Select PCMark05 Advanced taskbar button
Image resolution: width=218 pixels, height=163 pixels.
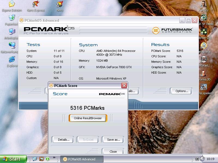(x=82, y=159)
